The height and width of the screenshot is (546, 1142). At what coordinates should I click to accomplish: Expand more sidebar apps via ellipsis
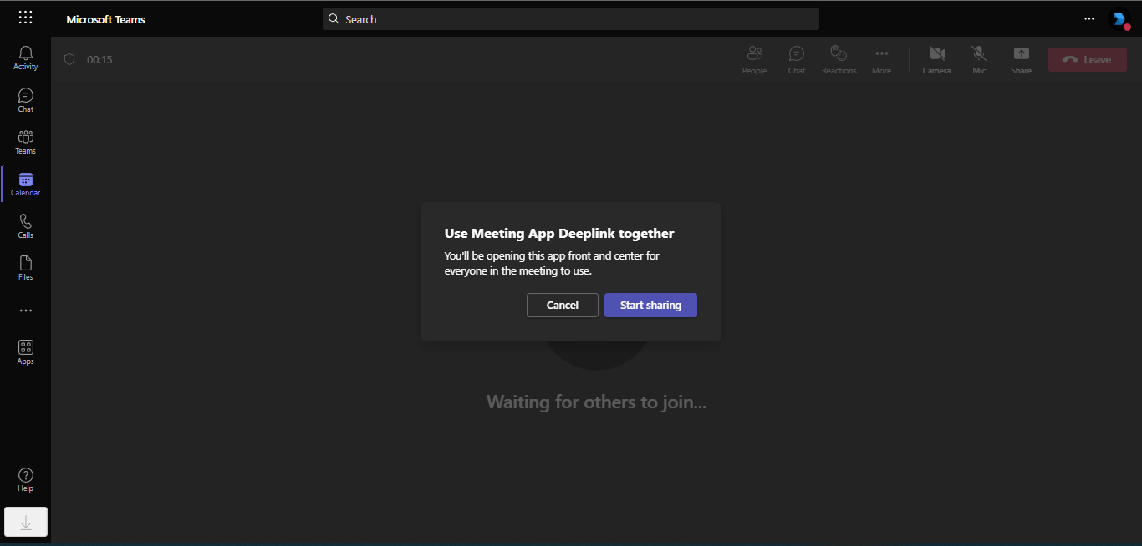[x=25, y=310]
